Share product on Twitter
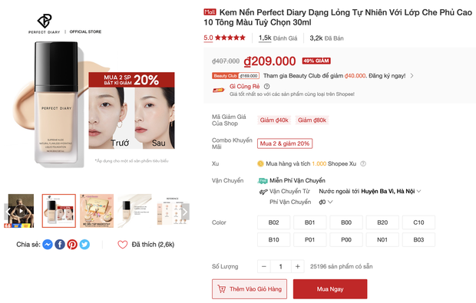This screenshot has width=476, height=303. click(x=84, y=245)
